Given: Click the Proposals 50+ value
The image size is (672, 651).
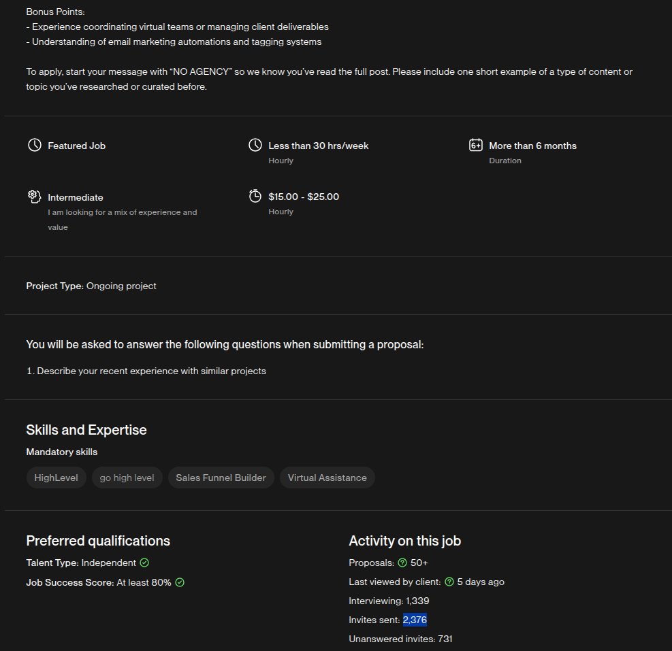Looking at the screenshot, I should coord(419,563).
